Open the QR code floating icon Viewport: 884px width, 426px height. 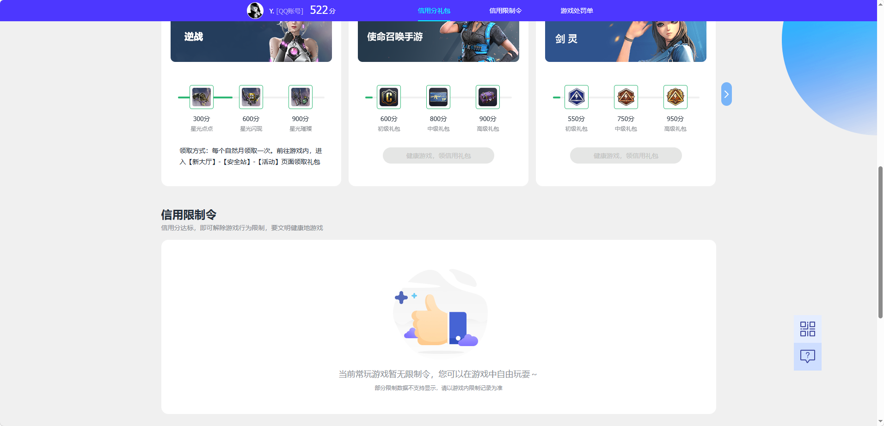[808, 329]
